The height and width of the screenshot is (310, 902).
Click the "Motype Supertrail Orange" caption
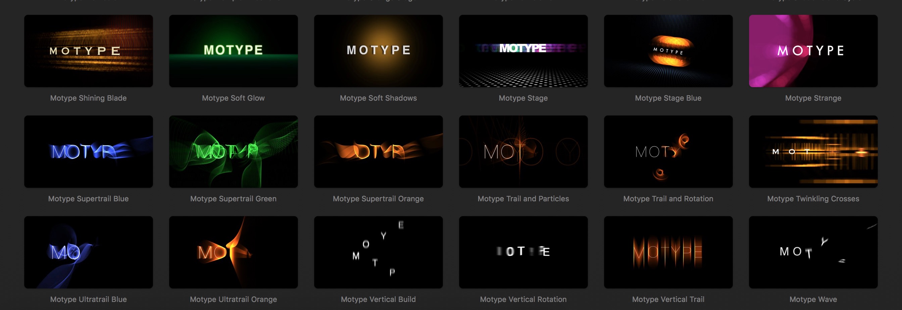click(x=379, y=199)
